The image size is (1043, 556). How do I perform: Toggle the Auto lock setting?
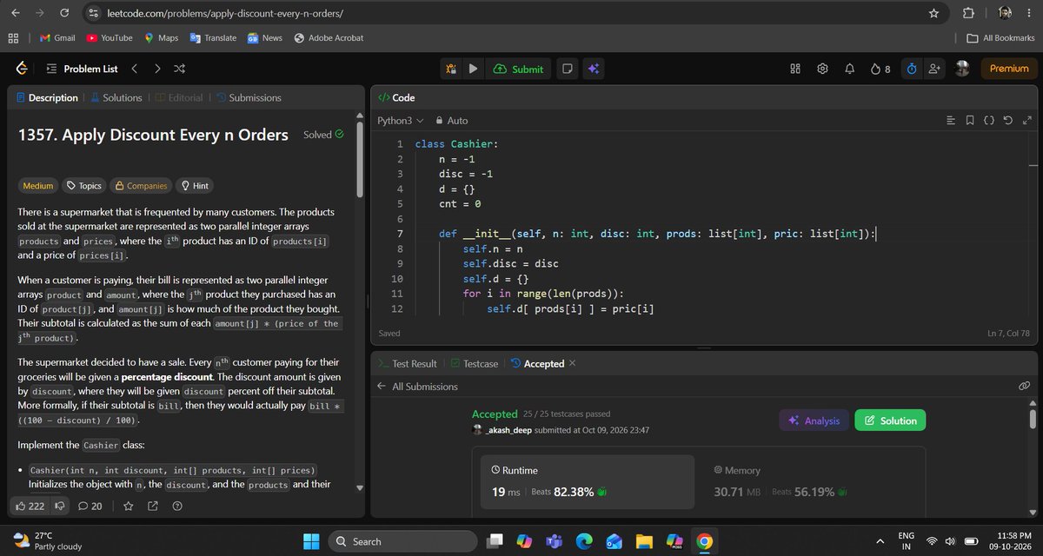pos(451,121)
